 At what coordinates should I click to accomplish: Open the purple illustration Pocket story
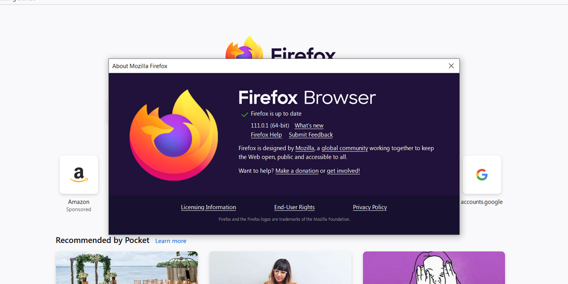pyautogui.click(x=434, y=268)
